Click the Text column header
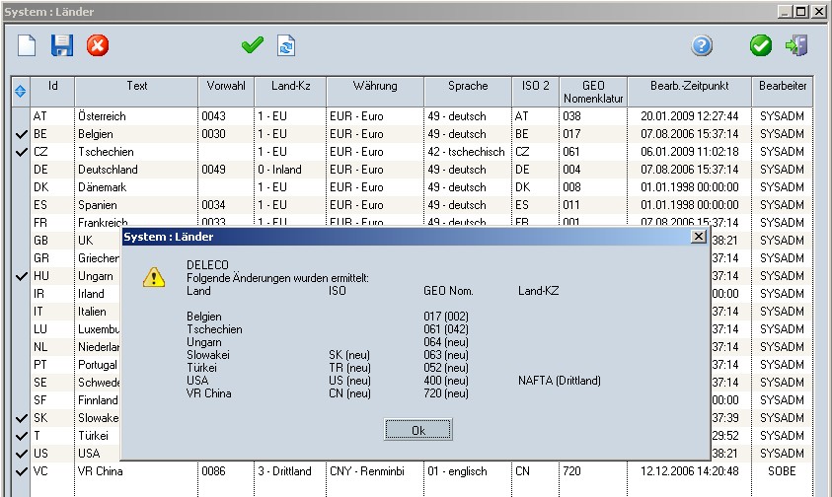 tap(136, 87)
